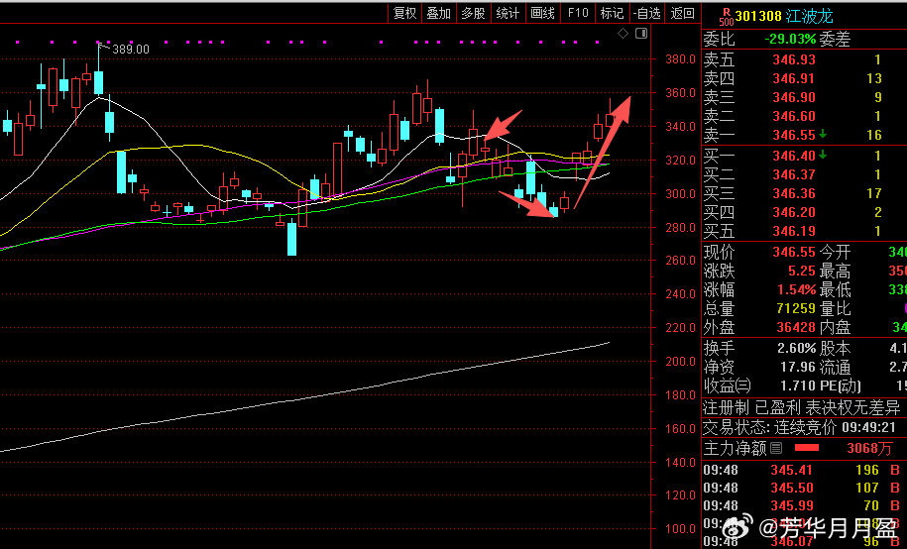Toggle the panel layout icon beside diamond

[x=641, y=34]
